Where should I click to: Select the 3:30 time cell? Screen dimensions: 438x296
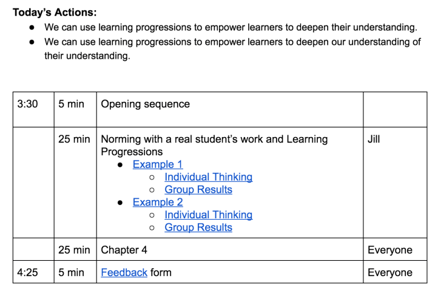27,104
